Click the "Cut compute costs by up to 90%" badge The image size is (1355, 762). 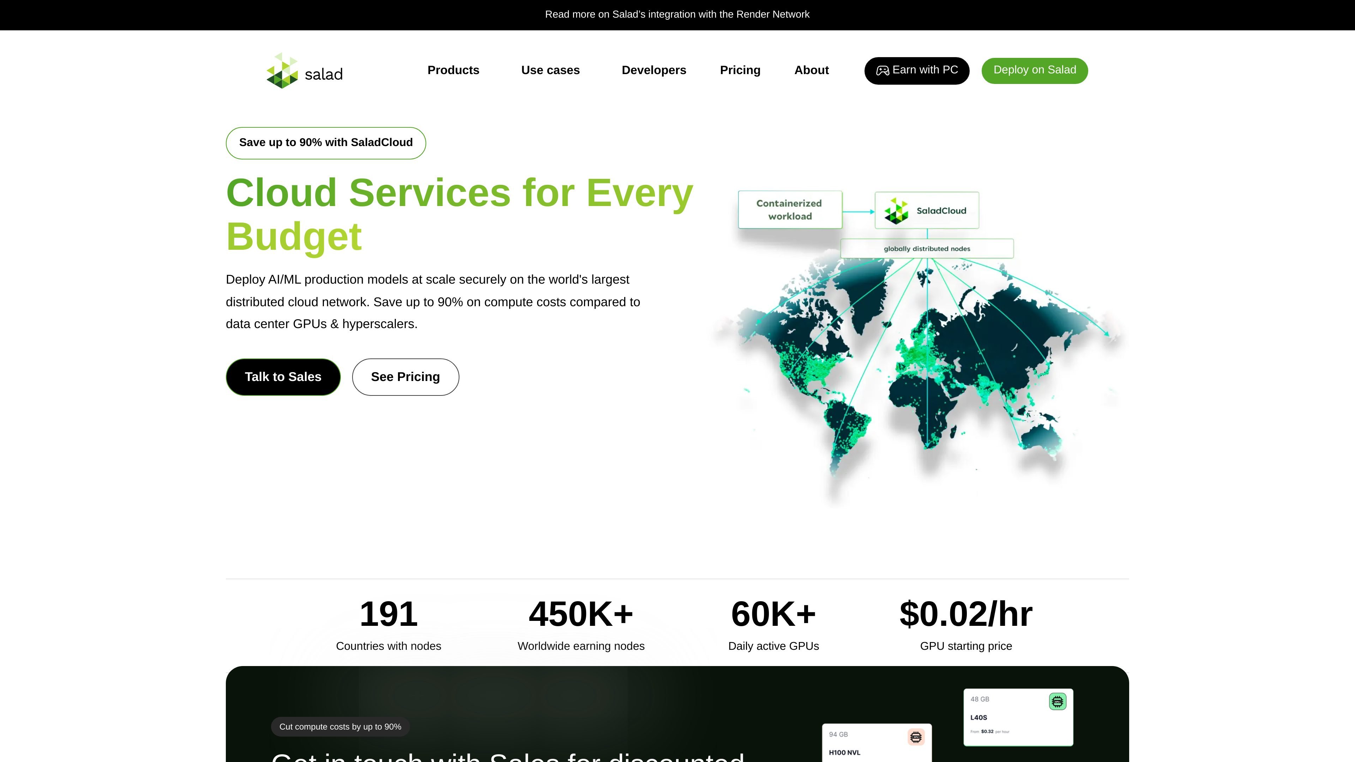point(340,727)
